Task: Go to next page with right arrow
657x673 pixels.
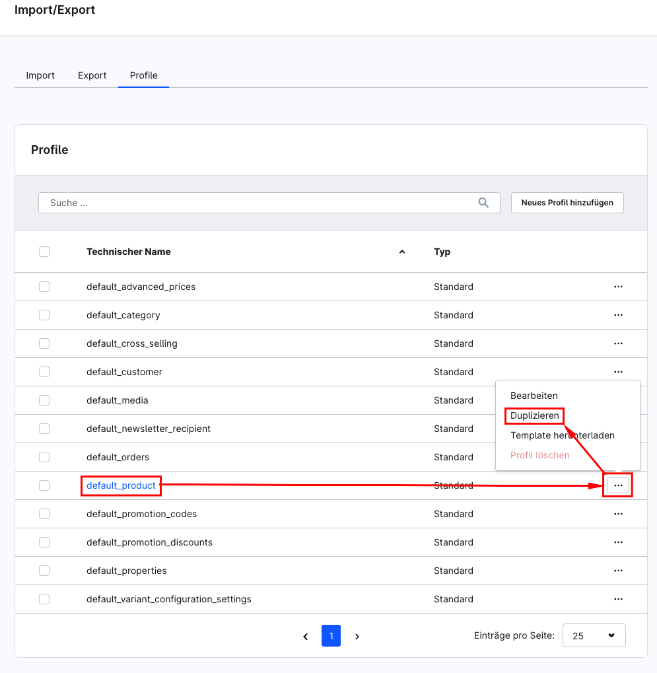Action: tap(357, 637)
